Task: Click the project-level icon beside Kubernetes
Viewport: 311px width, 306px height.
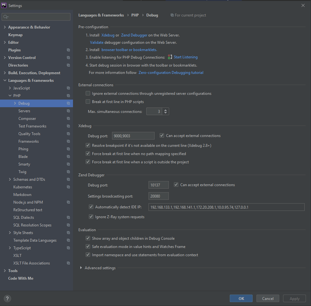Action: point(68,187)
